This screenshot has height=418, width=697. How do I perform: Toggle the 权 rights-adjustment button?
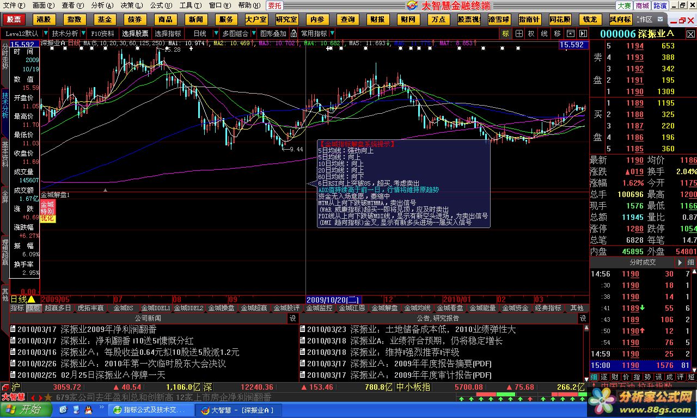point(531,33)
